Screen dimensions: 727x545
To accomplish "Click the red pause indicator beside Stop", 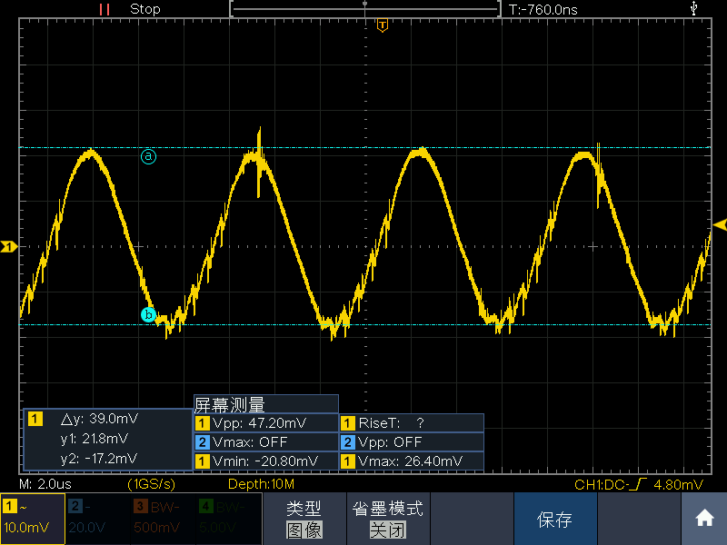I will click(x=105, y=9).
